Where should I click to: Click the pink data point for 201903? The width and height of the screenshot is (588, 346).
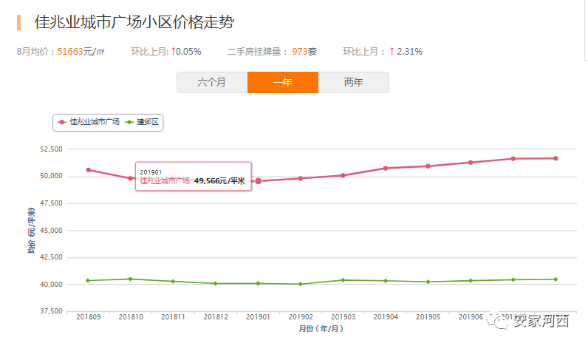343,175
